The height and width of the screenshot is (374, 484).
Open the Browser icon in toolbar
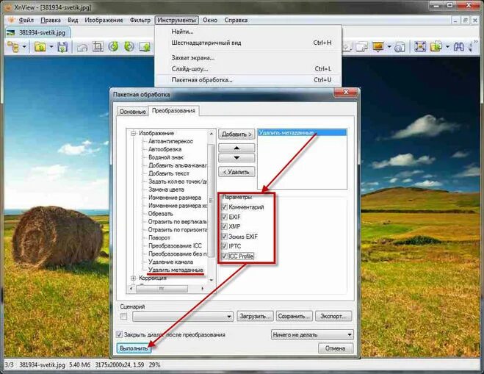click(x=13, y=47)
